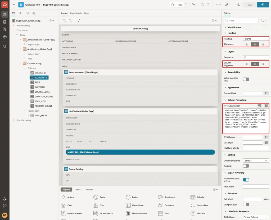
Task: Collapse the Export / Printing section
Action: (x=225, y=173)
